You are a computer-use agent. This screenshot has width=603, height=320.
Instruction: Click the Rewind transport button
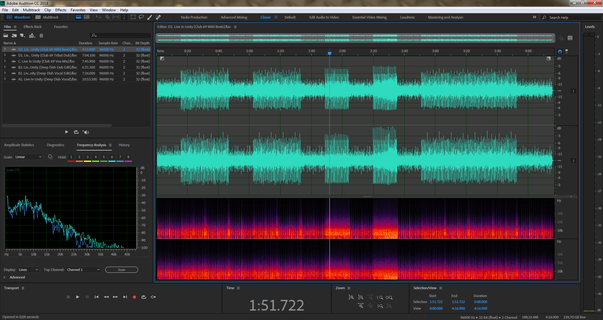coord(106,297)
